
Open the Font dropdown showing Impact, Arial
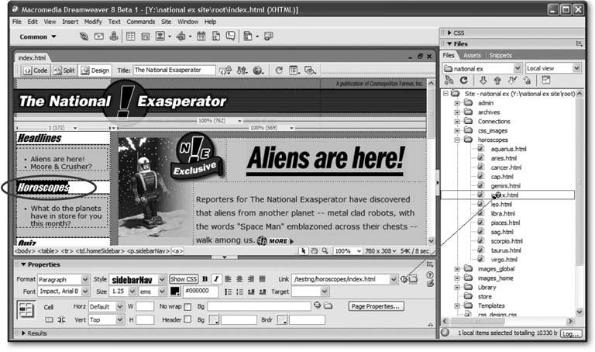pos(85,292)
